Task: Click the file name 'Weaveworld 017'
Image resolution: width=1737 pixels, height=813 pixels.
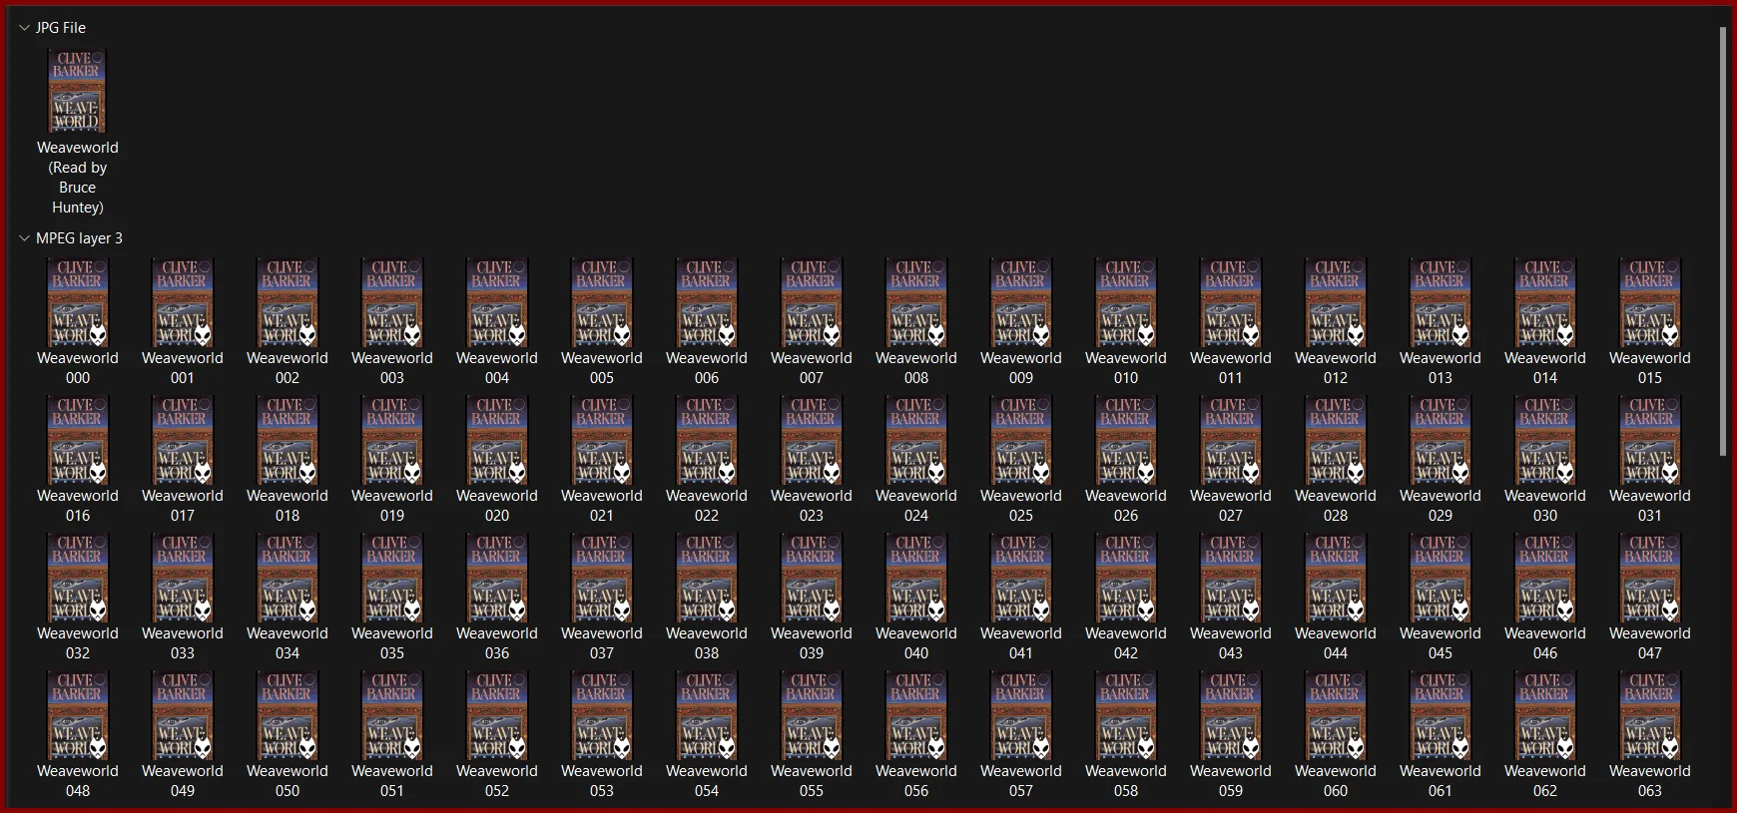Action: (183, 506)
